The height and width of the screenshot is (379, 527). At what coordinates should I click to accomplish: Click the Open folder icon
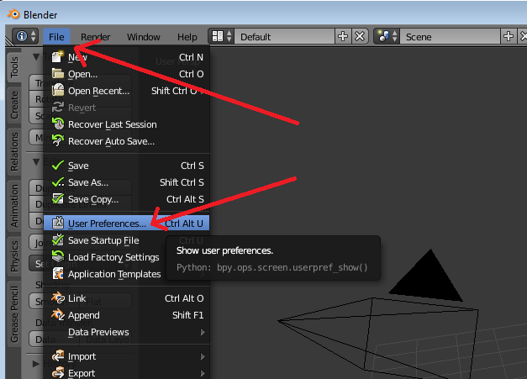58,74
